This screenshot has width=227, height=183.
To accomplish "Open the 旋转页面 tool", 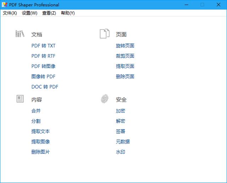I will pos(125,46).
